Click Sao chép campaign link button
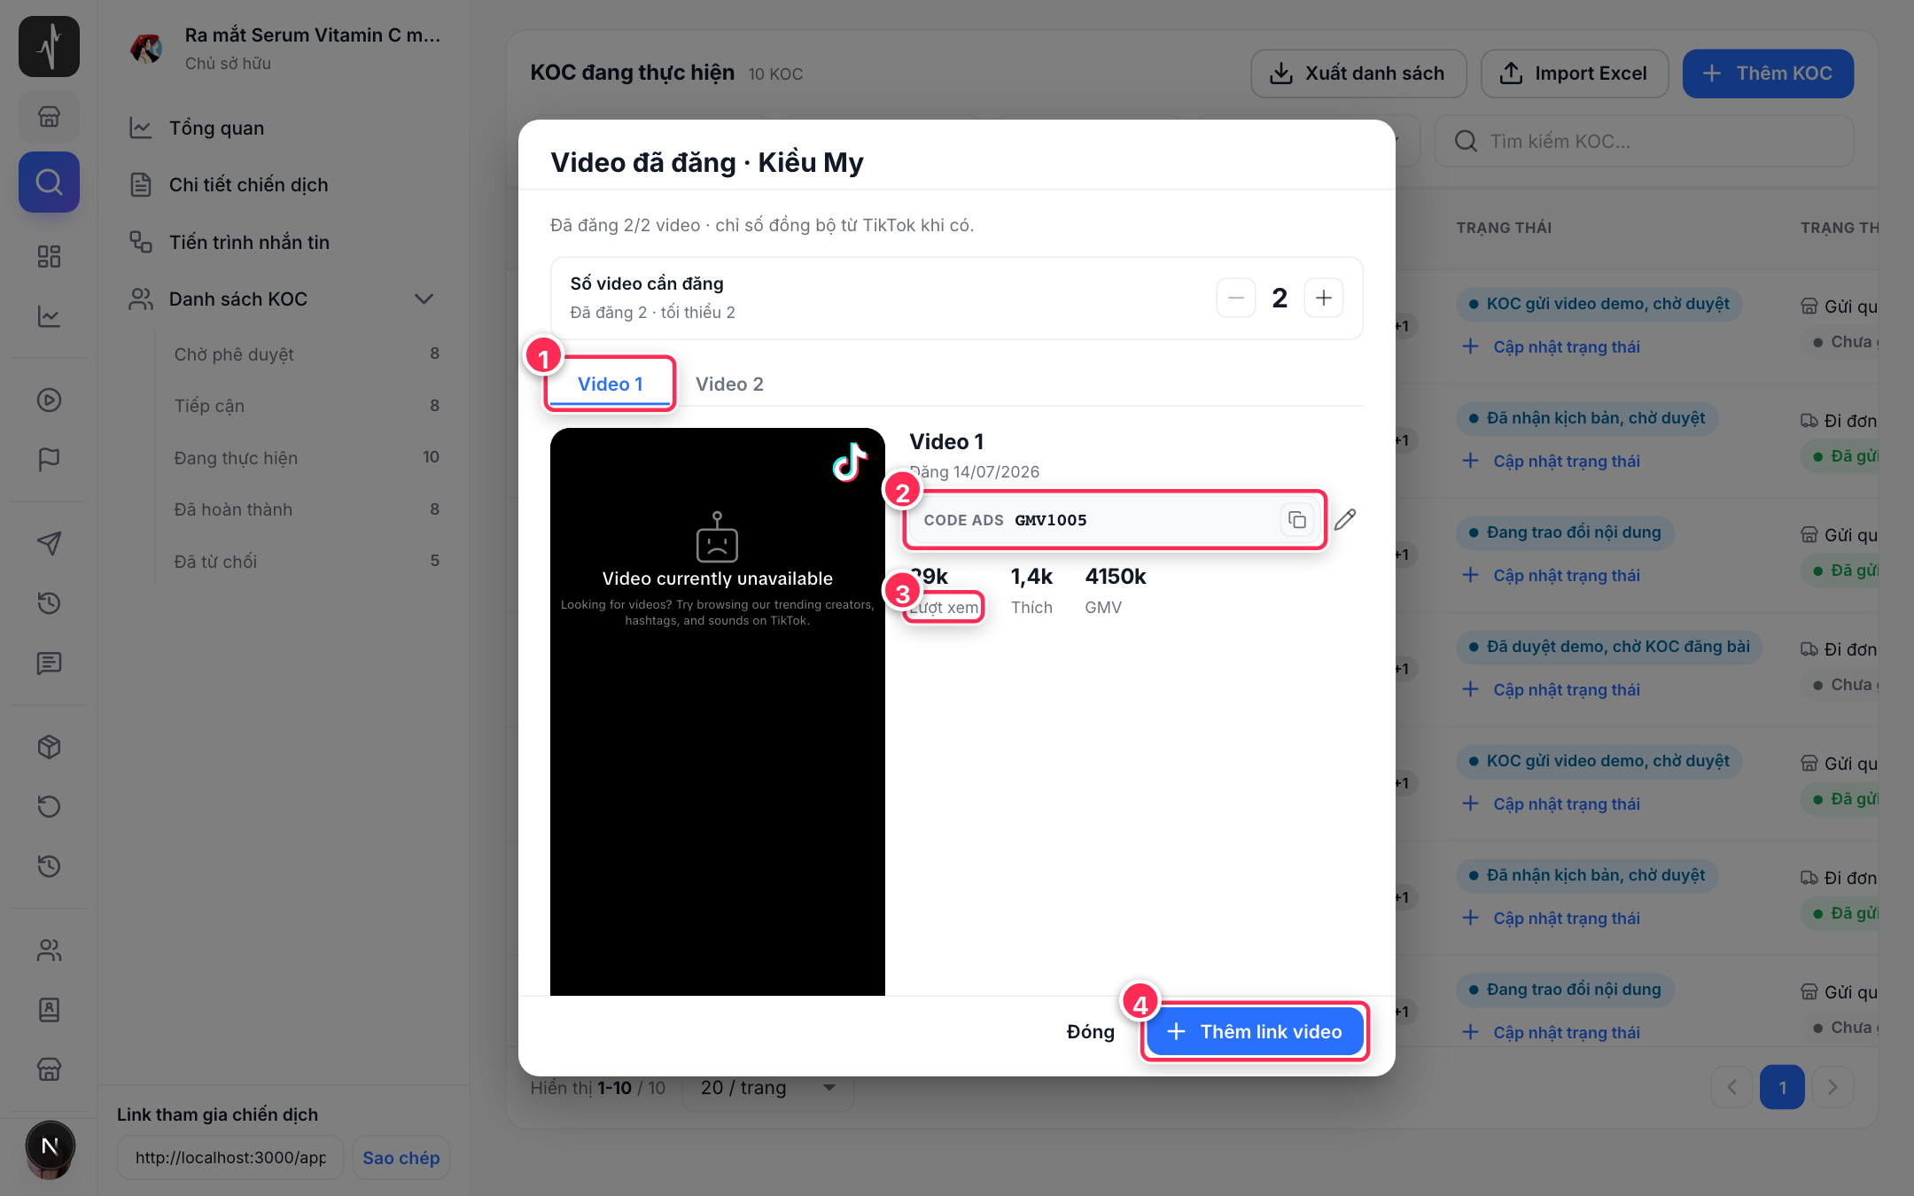The image size is (1914, 1196). [401, 1158]
